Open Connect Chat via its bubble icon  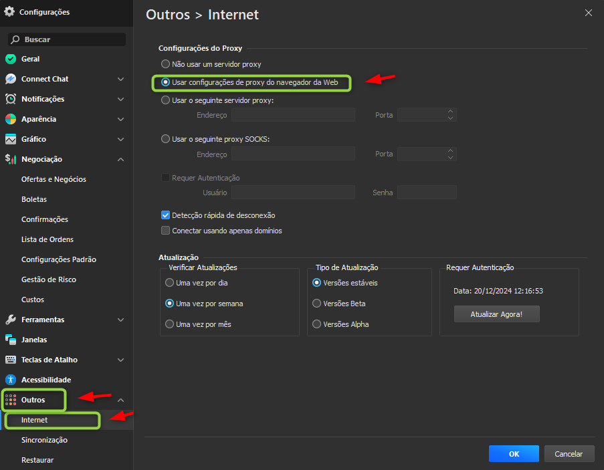pos(11,79)
